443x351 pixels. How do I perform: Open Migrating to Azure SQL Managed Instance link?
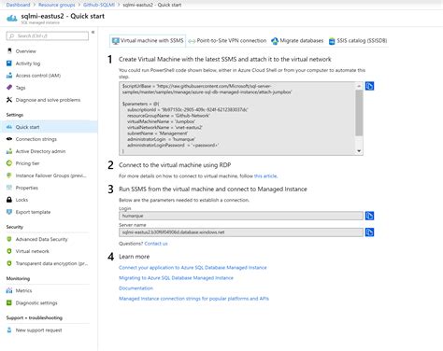[176, 278]
